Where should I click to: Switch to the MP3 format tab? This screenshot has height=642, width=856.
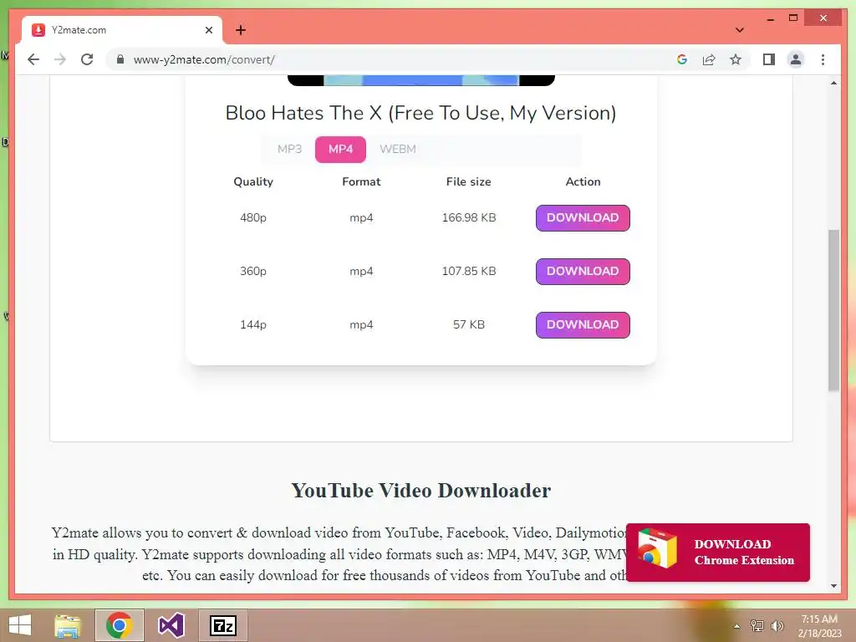pyautogui.click(x=289, y=149)
